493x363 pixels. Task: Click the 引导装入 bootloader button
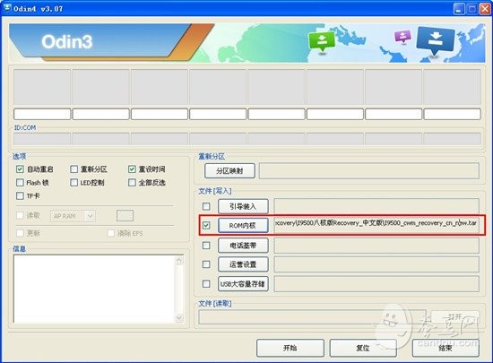(243, 206)
